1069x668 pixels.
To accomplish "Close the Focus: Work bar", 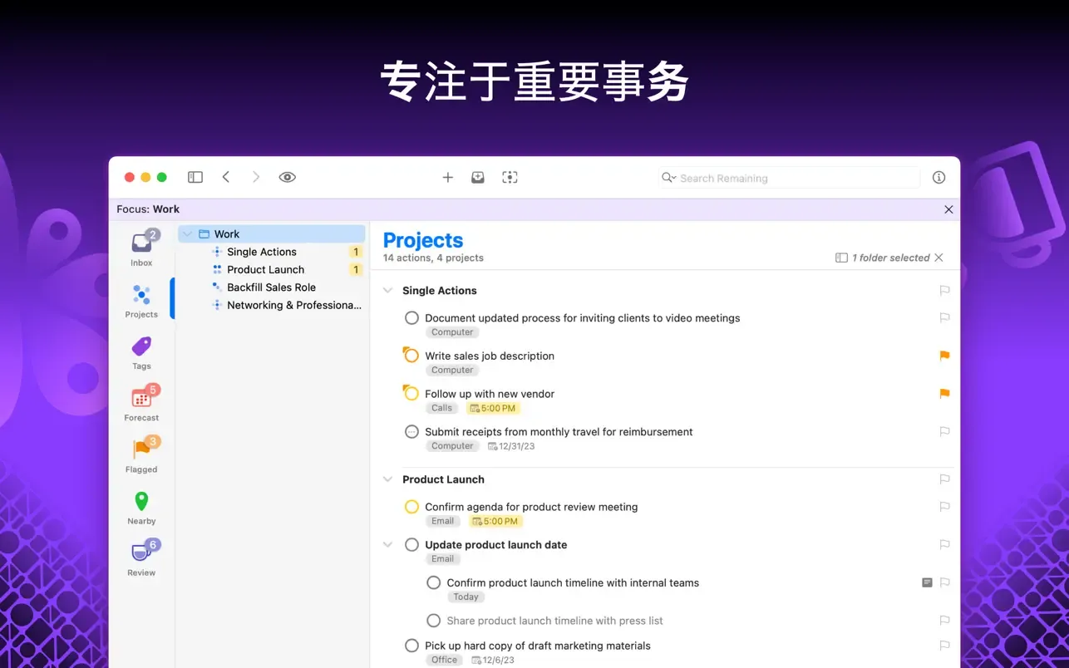I will point(948,209).
